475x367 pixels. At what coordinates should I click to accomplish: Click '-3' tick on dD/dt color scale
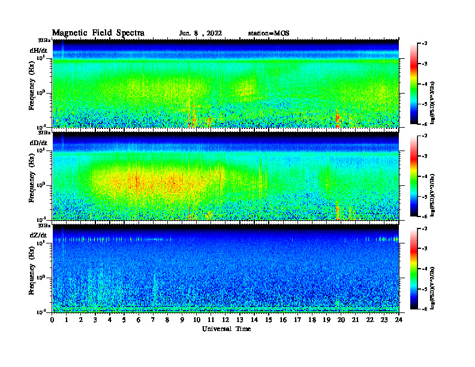coord(424,157)
